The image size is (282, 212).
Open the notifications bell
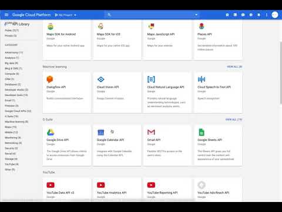(258, 15)
